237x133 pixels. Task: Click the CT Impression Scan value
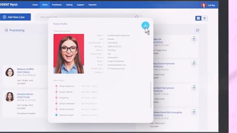(116, 69)
